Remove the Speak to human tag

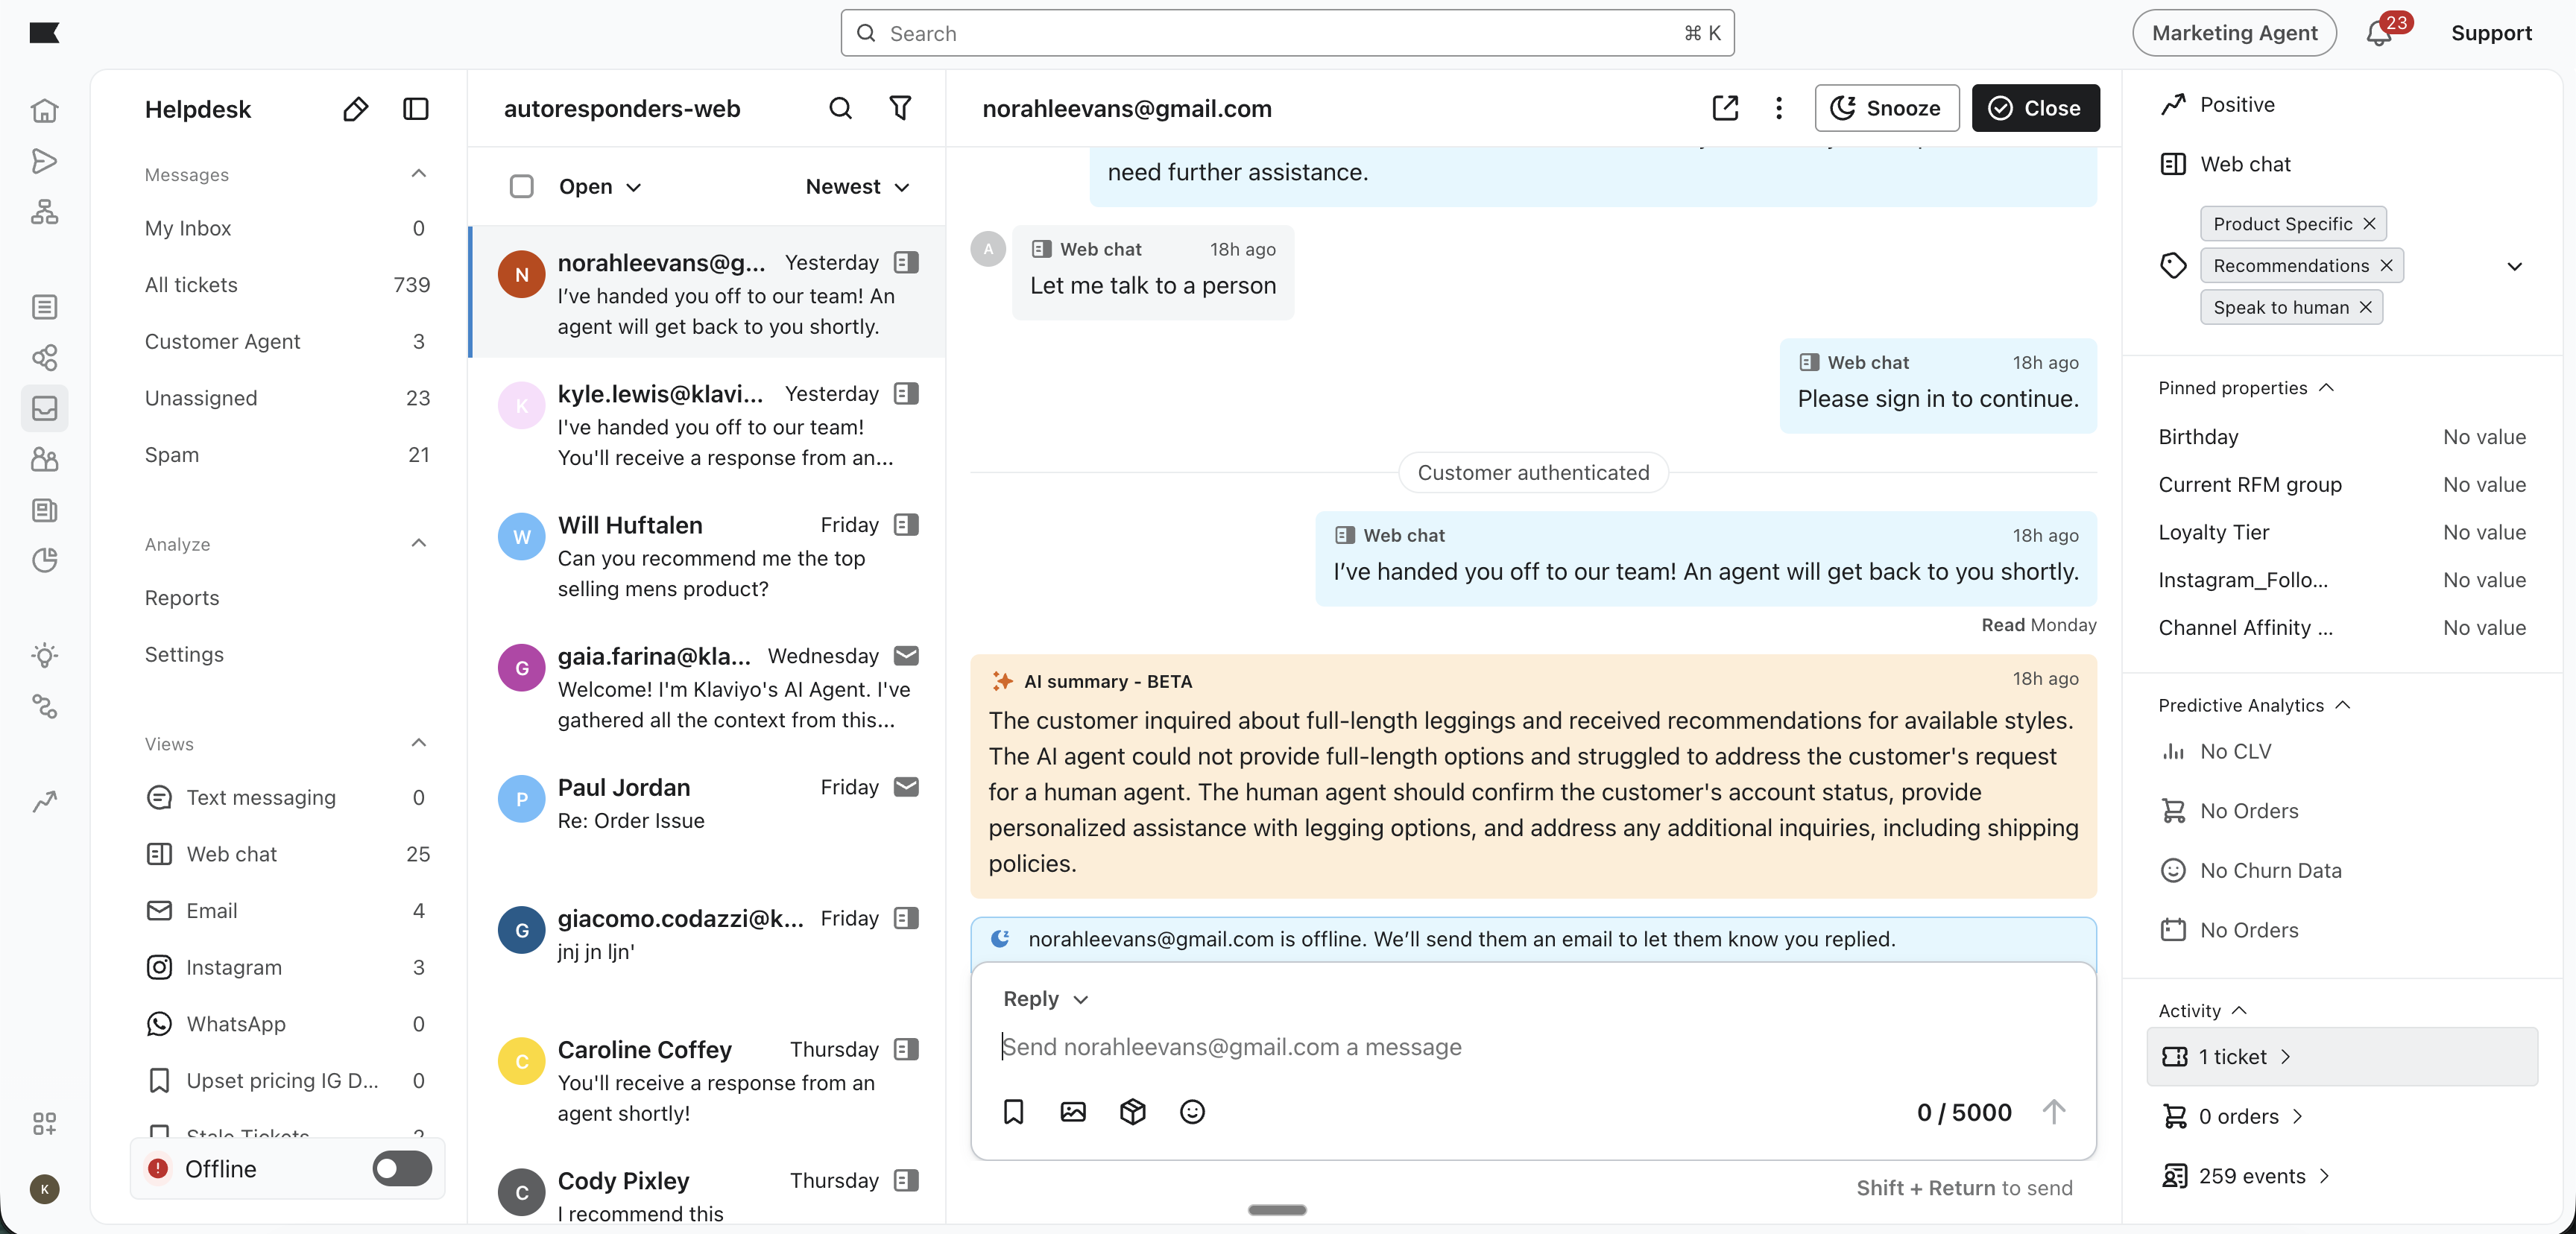2366,307
